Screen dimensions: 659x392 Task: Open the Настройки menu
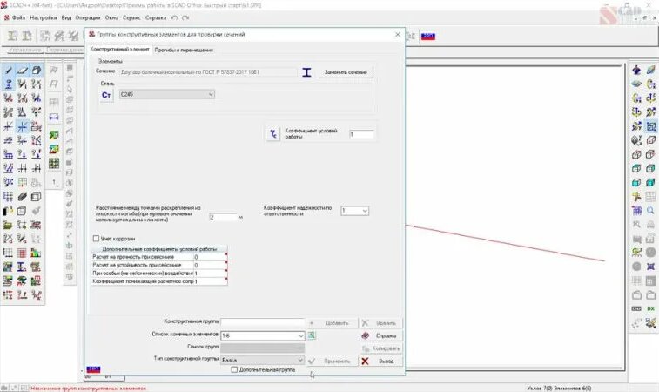[x=44, y=17]
